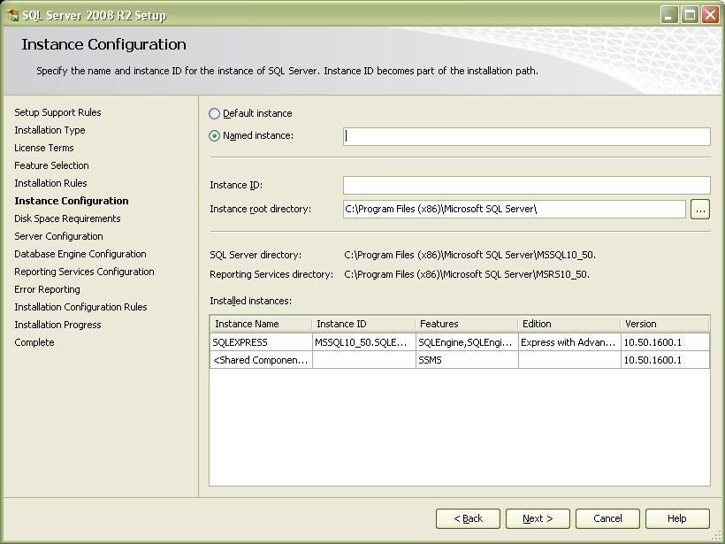Cancel the SQL Server setup

point(607,518)
